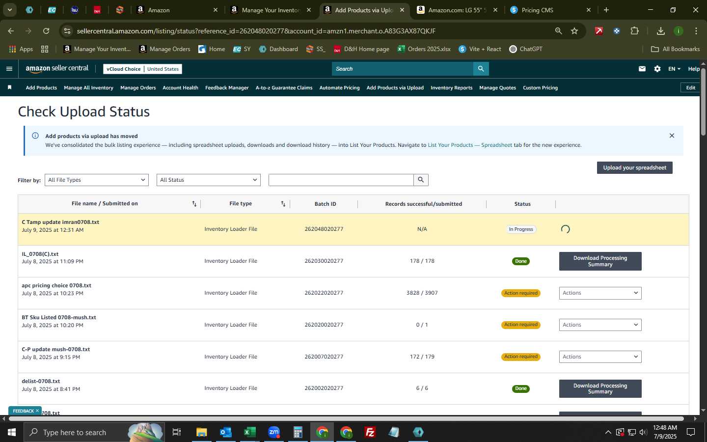707x442 pixels.
Task: Click the filter search magnifier button
Action: (421, 180)
